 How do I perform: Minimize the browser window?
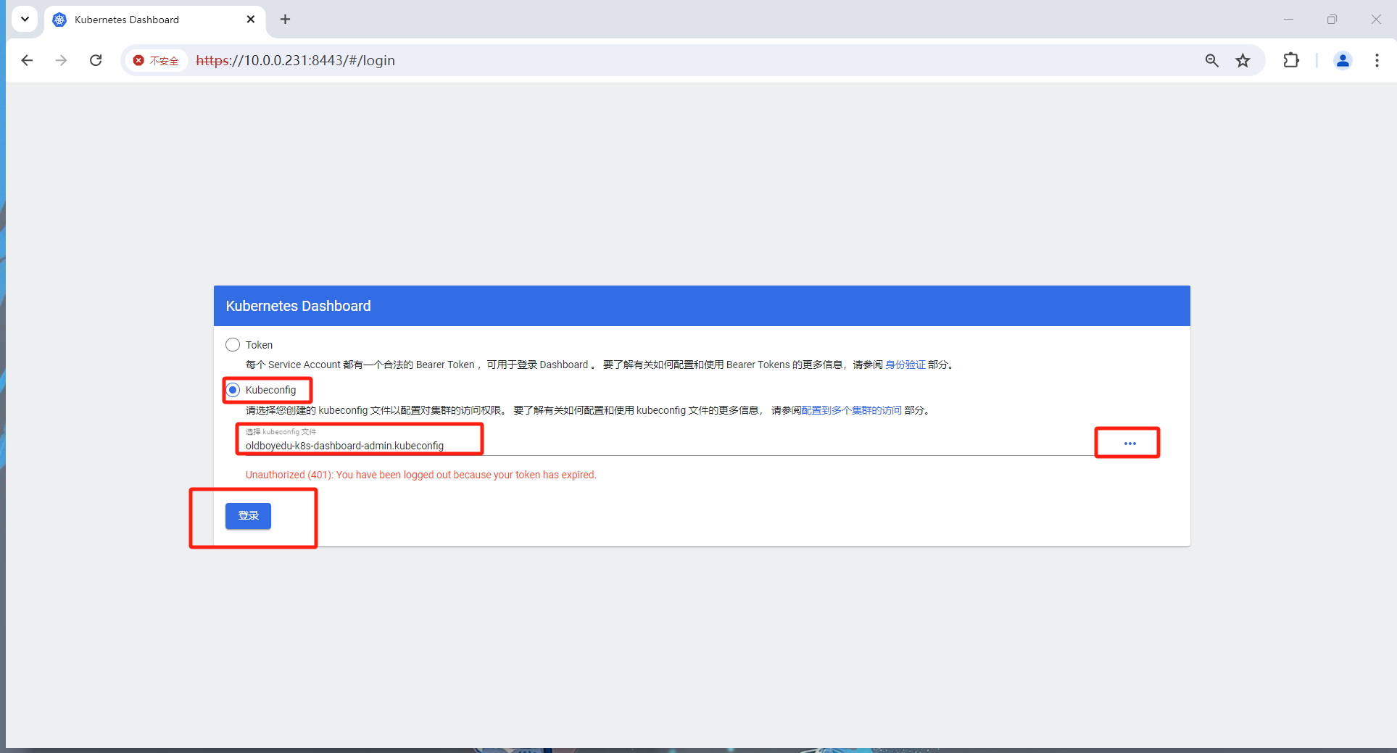click(1288, 20)
